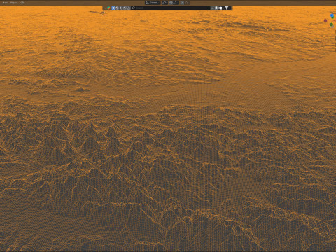Open the Add menu in viewport header
The image size is (336, 252).
coord(5,3)
